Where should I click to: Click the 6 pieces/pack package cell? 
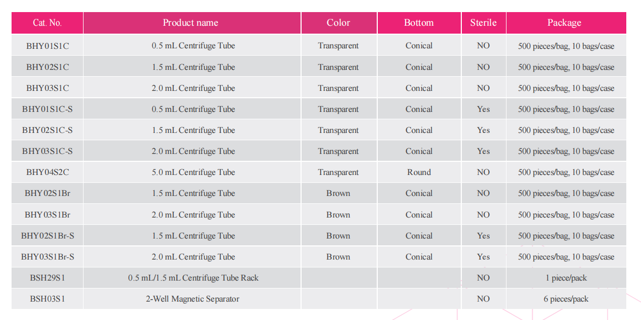coord(566,299)
